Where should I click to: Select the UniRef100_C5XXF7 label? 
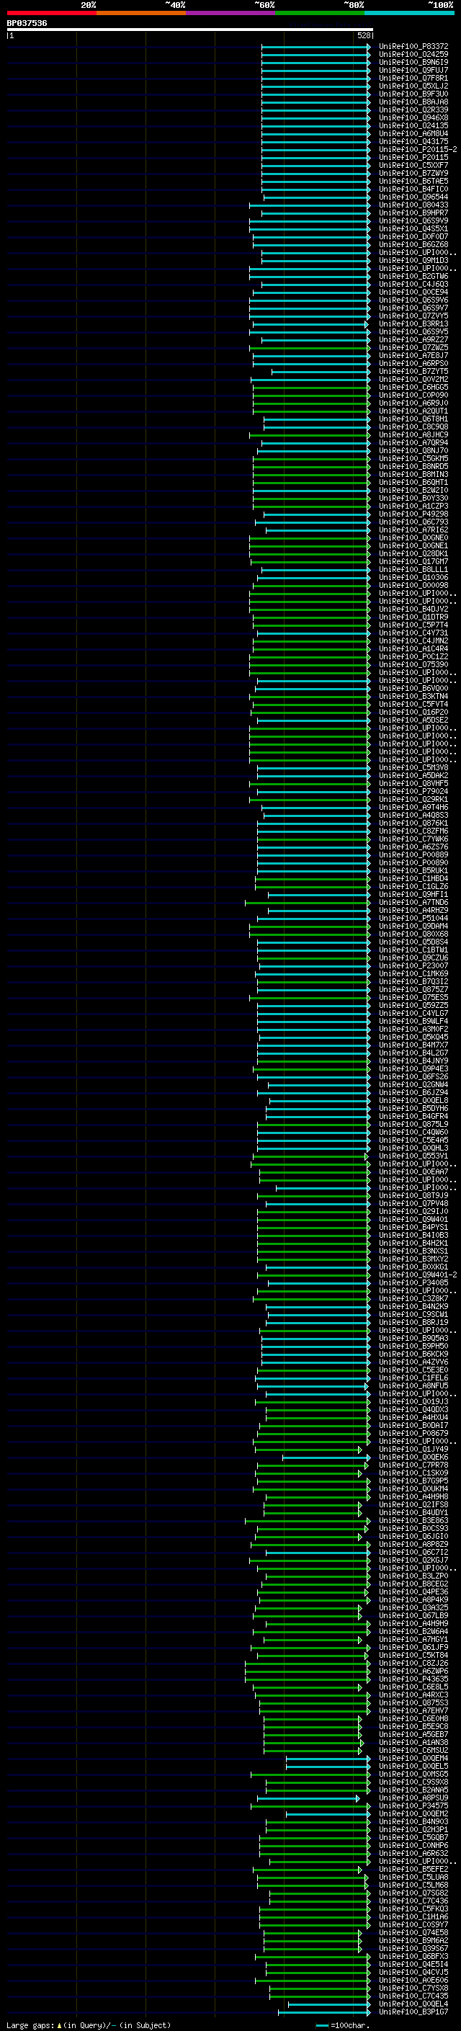(413, 166)
